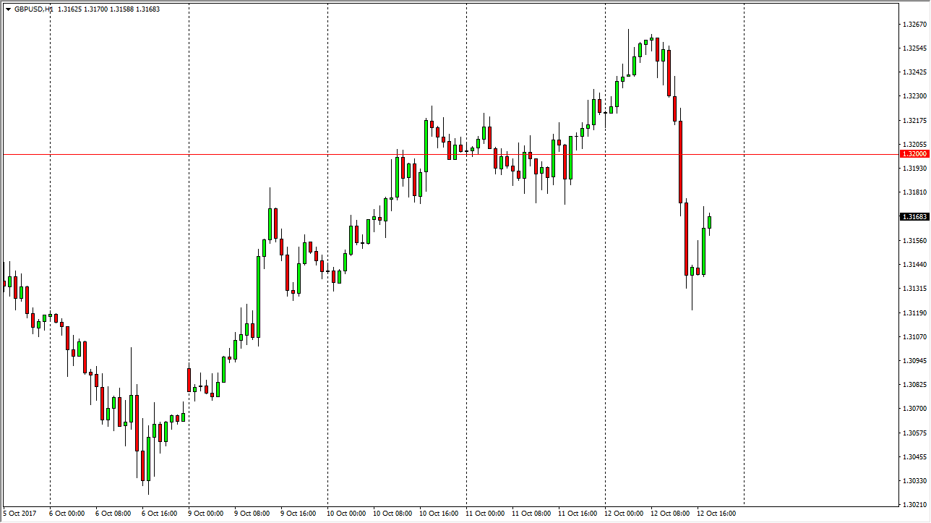
Task: Click the 12 Oct 00:00 time label
Action: coord(622,514)
